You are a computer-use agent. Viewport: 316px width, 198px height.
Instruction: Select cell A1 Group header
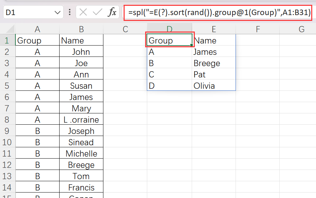(37, 40)
